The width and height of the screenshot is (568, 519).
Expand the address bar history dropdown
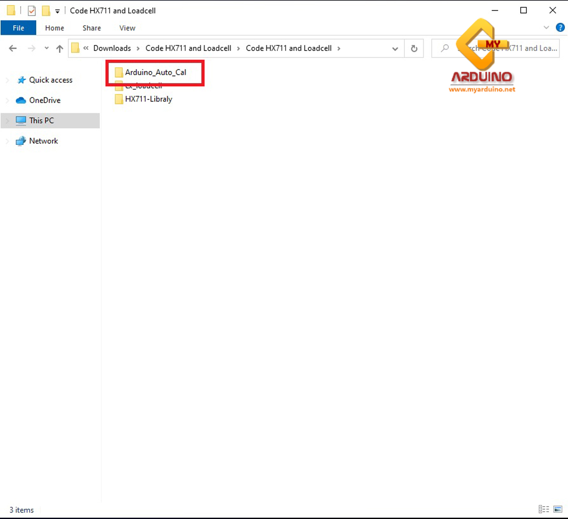(x=395, y=48)
